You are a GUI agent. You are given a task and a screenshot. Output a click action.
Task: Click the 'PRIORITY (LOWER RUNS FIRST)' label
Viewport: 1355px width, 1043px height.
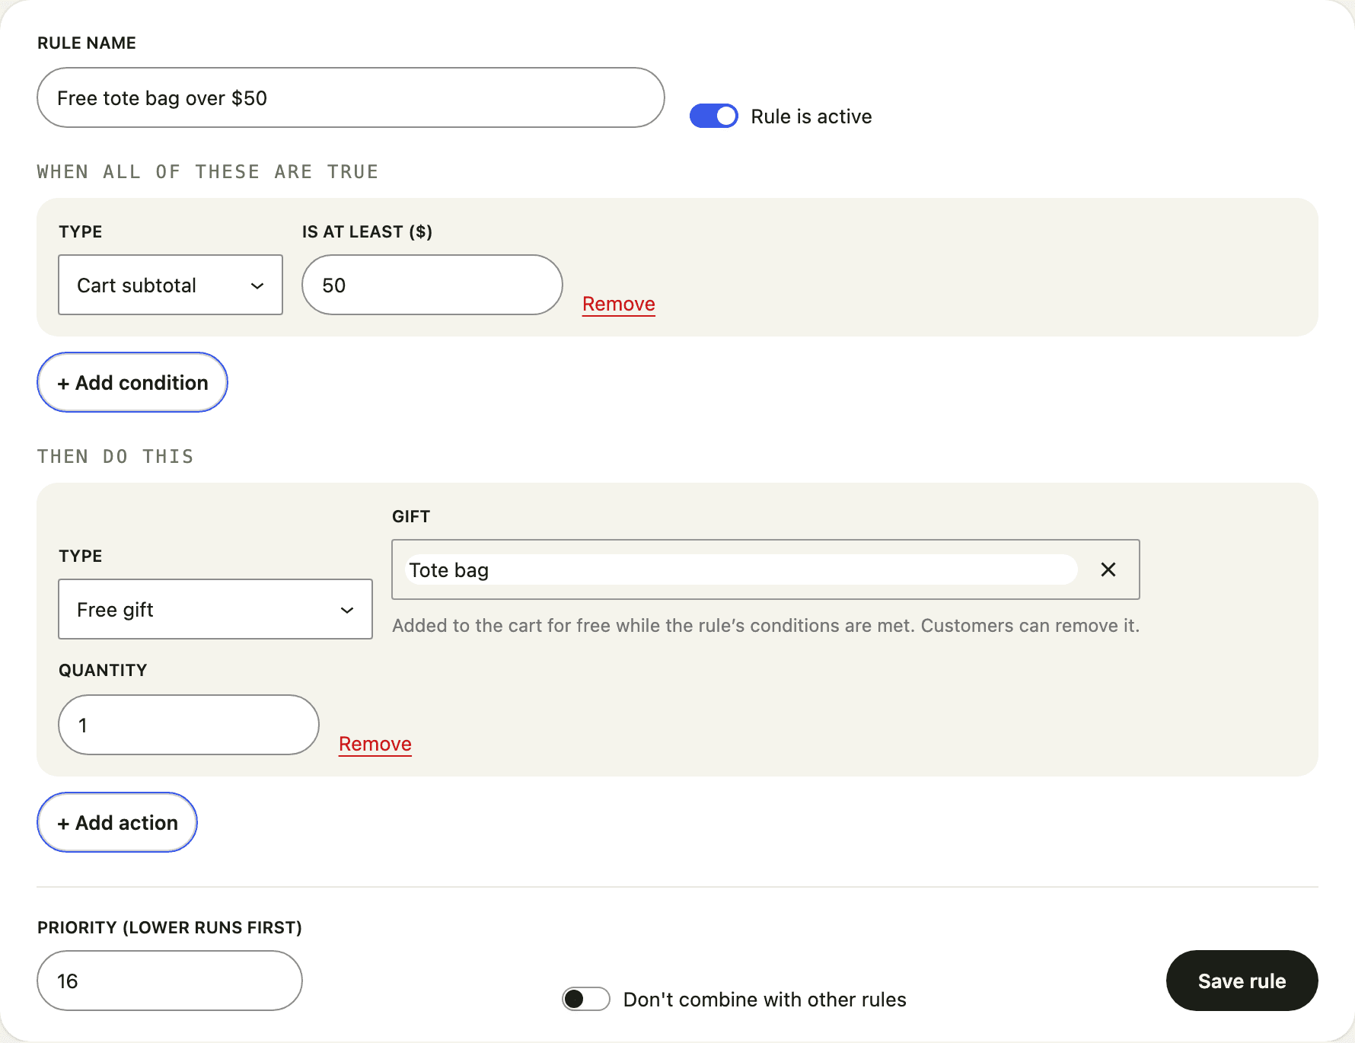tap(170, 927)
